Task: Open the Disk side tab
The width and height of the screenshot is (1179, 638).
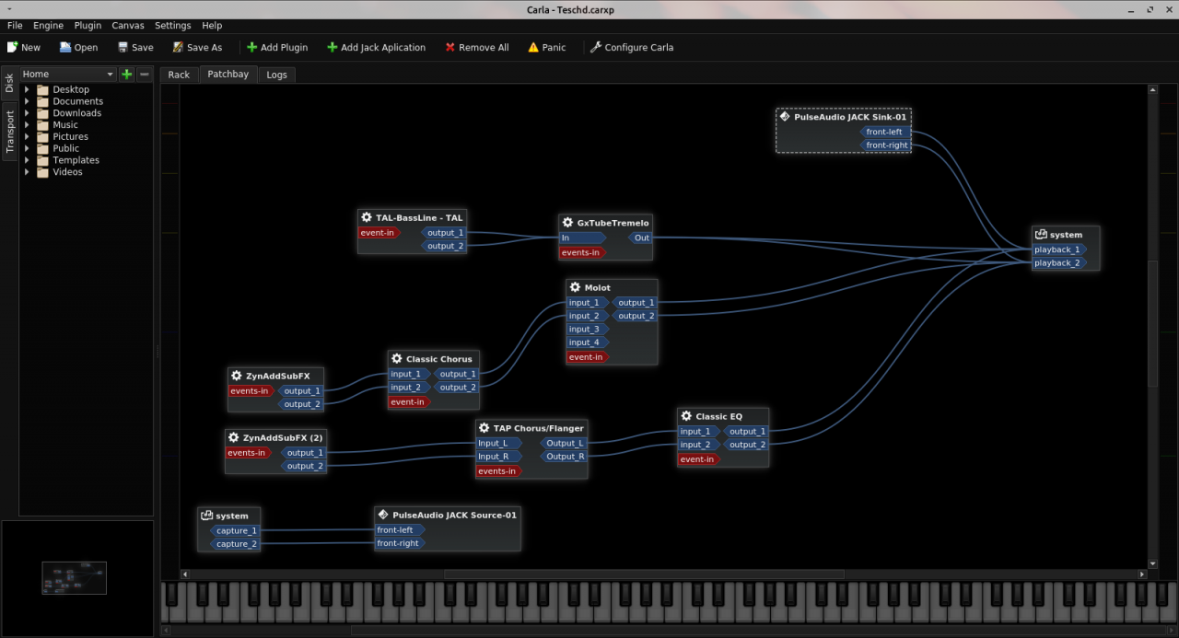Action: click(x=9, y=83)
